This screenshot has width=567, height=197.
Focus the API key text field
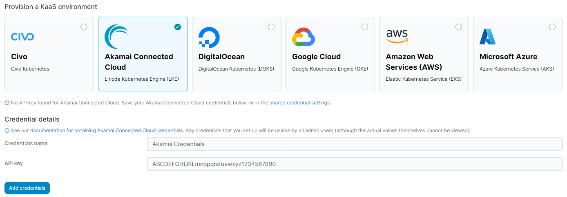(354, 164)
